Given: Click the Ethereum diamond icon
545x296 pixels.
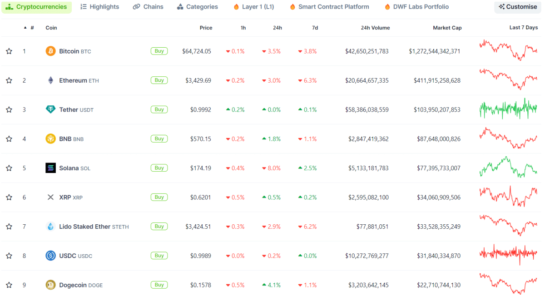Looking at the screenshot, I should click(x=50, y=80).
